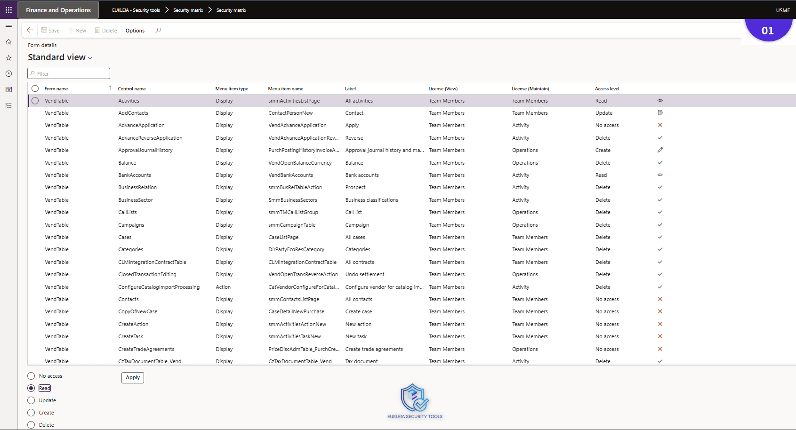
Task: Click the Action menu item type cell
Action: tap(223, 287)
